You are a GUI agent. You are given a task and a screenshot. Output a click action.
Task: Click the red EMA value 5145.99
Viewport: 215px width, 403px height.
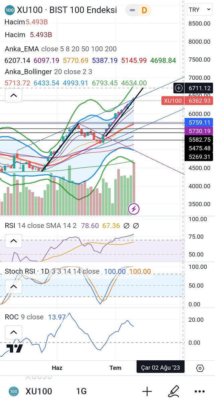pyautogui.click(x=134, y=61)
